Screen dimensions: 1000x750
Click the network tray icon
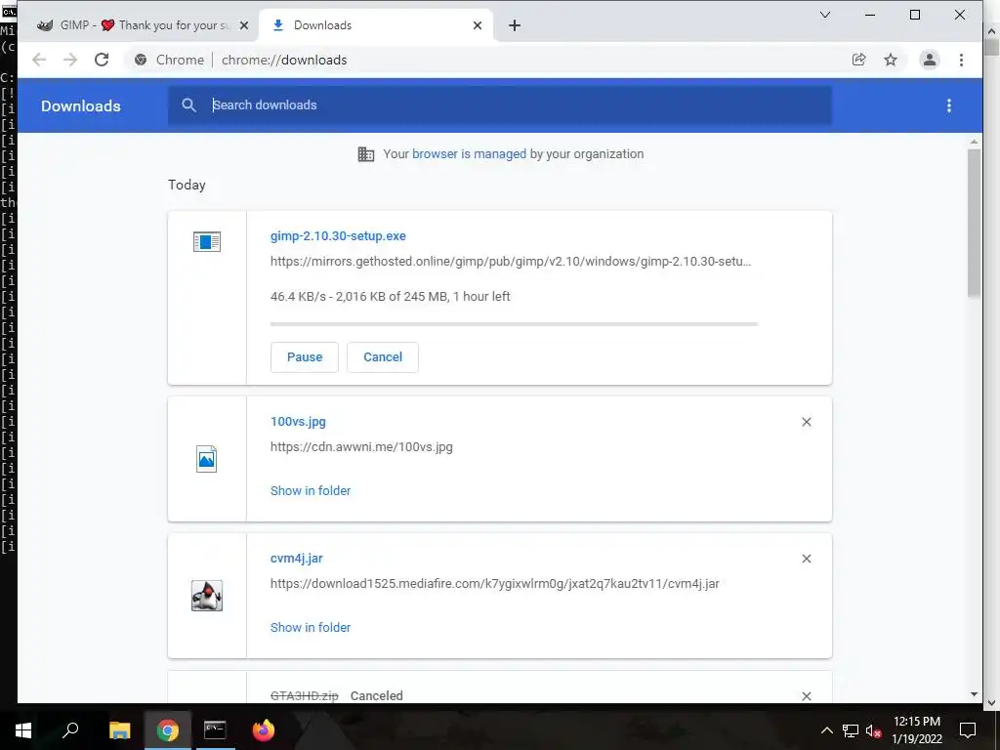click(851, 730)
